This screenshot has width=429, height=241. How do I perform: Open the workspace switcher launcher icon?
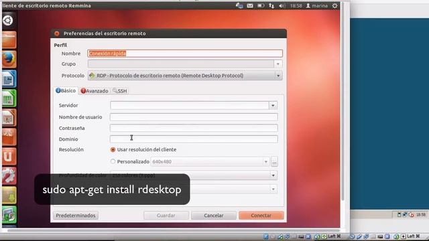[9, 214]
